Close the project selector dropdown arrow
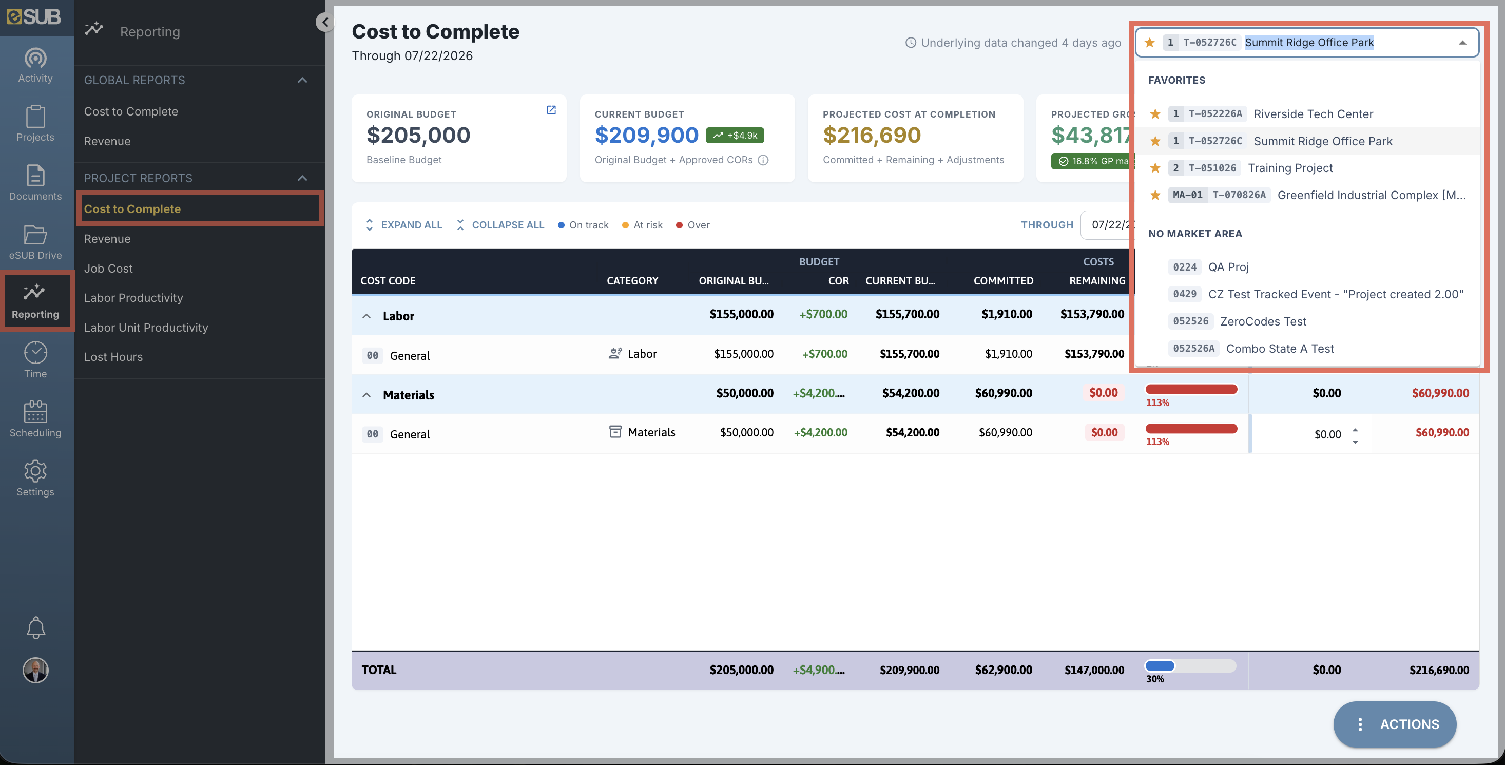 1462,43
